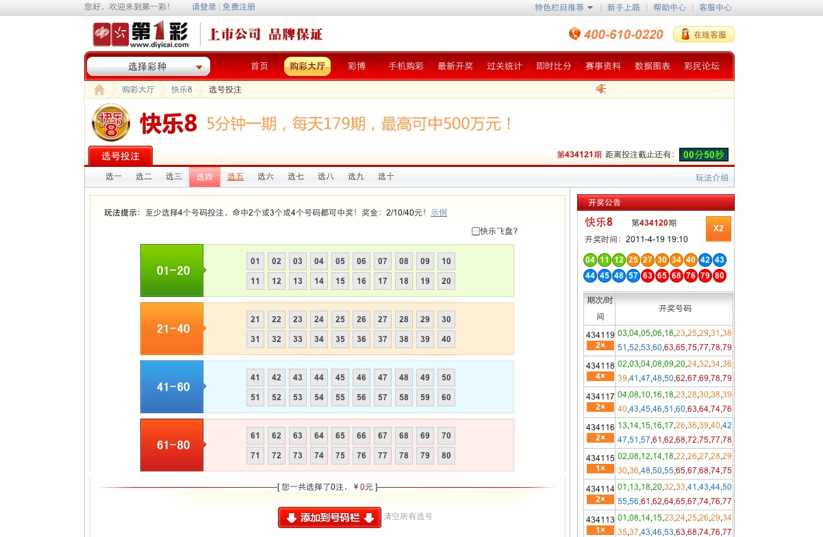Click the 400-610-0220 phone icon
Screen dimensions: 823x537
click(x=574, y=34)
